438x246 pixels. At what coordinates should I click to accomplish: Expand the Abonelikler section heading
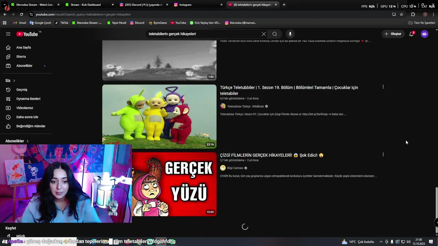point(17,141)
